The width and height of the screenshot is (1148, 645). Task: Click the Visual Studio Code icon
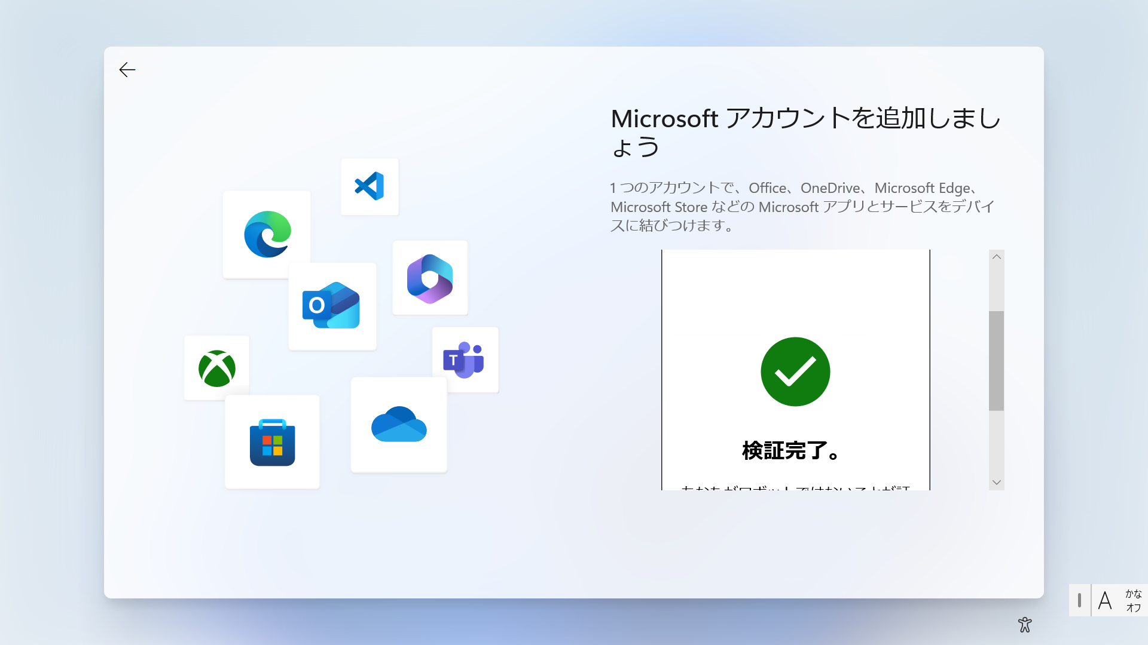coord(370,187)
